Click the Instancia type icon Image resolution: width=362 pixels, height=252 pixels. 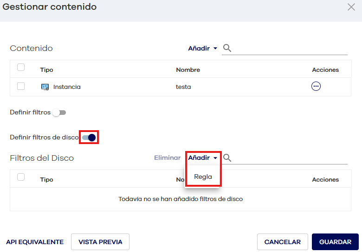45,87
